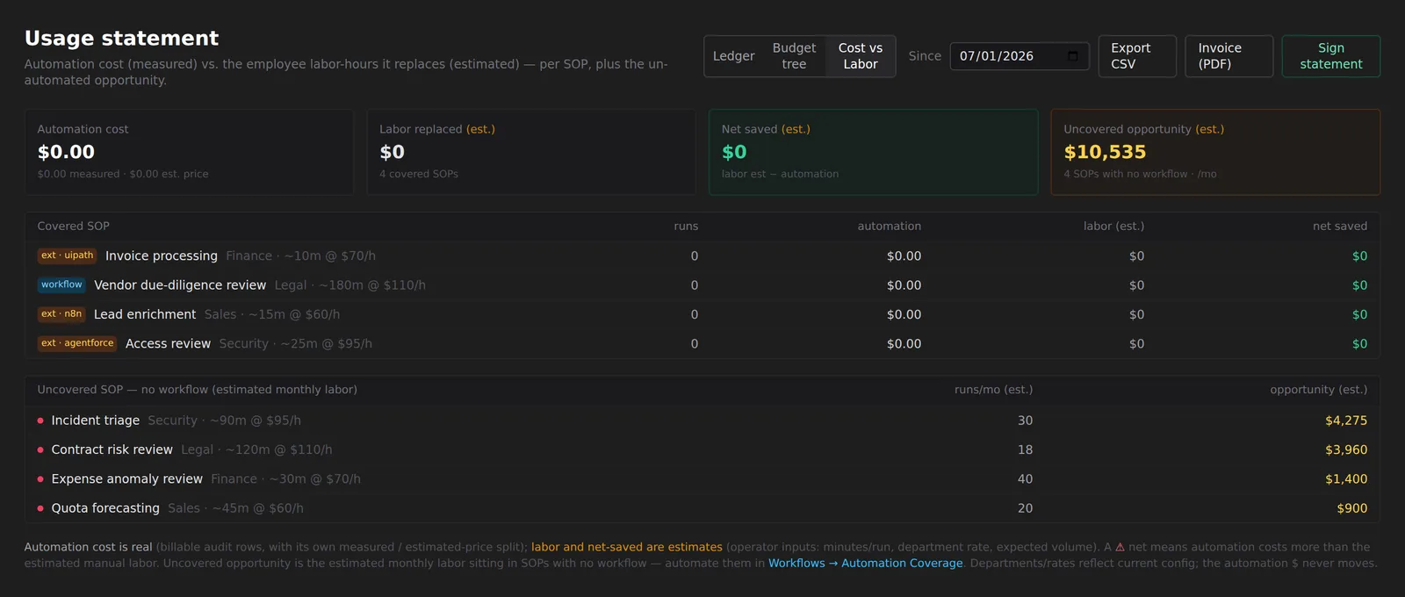The image size is (1405, 597).
Task: Click the Contract risk review SOP name
Action: click(x=112, y=450)
